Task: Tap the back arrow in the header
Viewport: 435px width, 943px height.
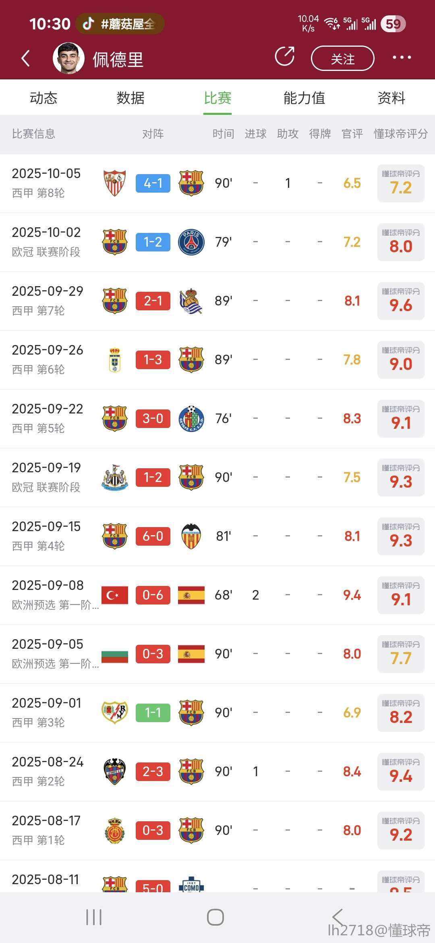Action: 26,58
